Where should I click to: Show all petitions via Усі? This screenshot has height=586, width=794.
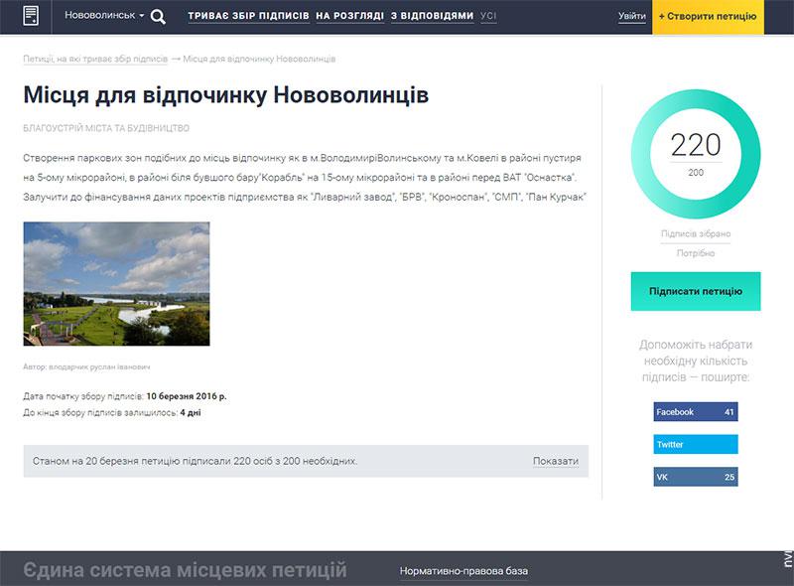488,17
